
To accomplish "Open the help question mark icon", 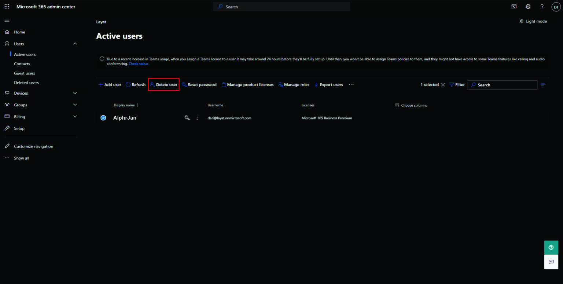I will [x=542, y=7].
